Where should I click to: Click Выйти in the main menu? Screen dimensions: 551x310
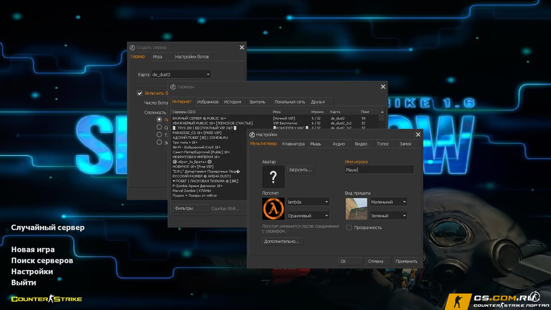[x=23, y=283]
